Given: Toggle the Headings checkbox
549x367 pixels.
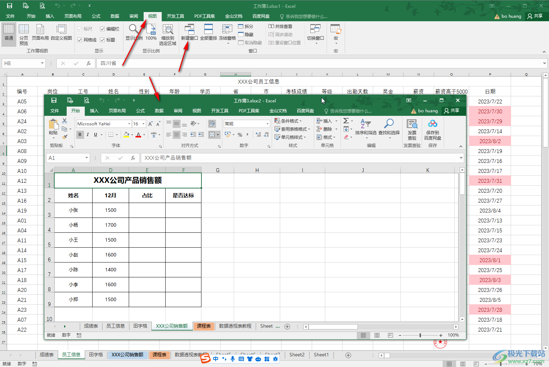Looking at the screenshot, I should tap(102, 40).
